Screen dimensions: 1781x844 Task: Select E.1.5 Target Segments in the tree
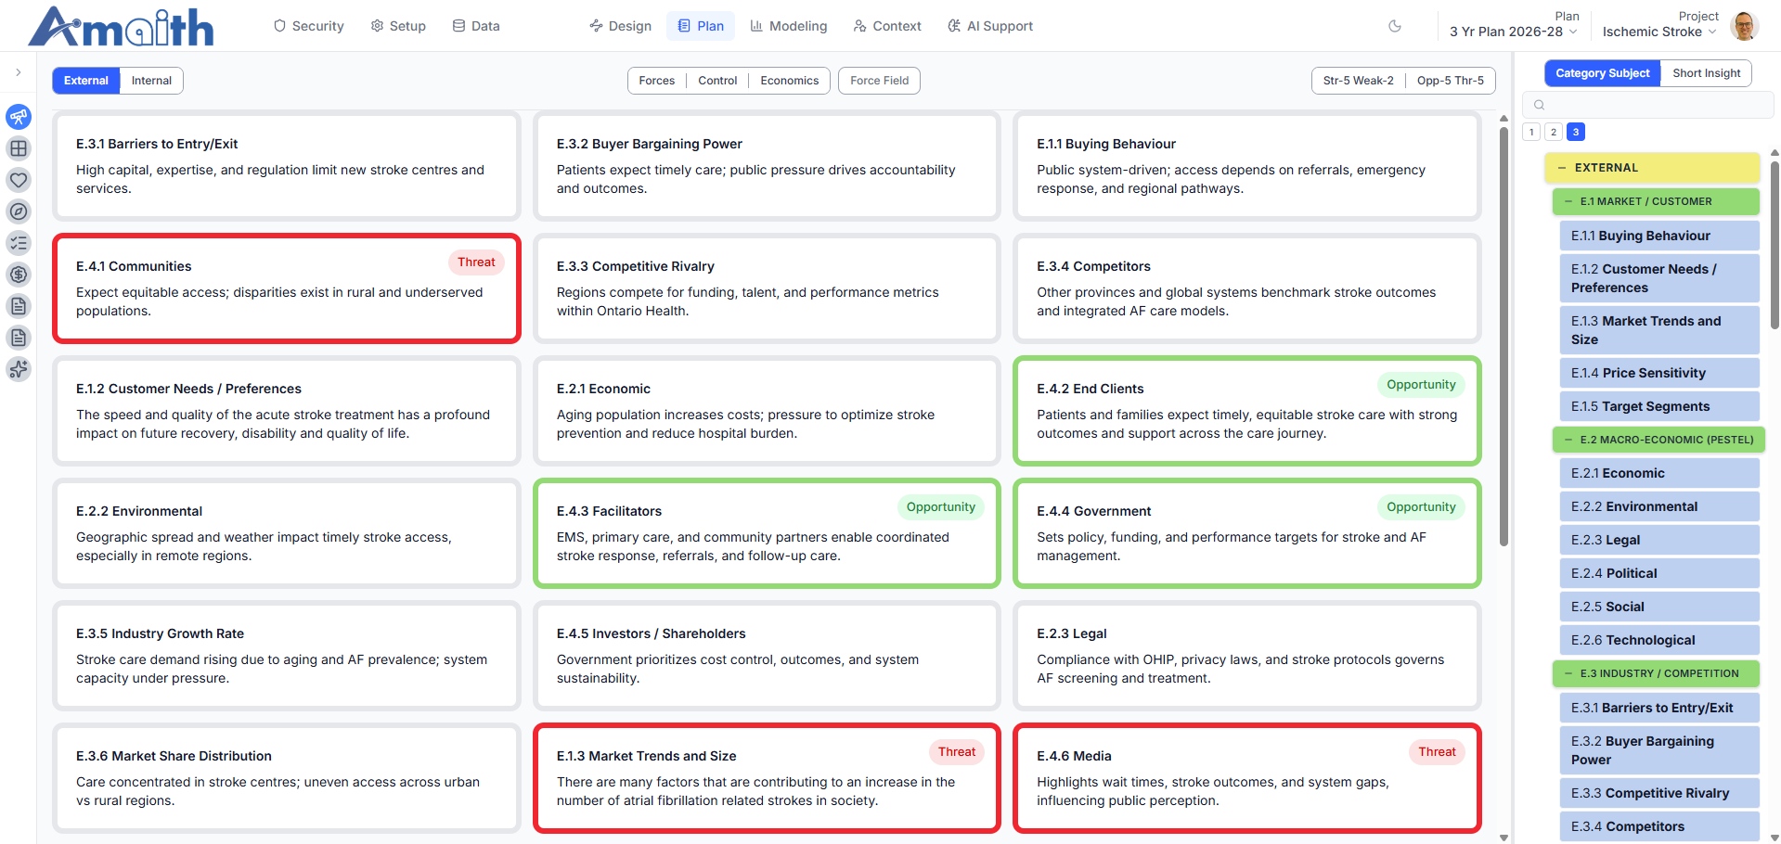[1659, 406]
